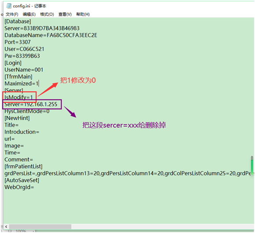The height and width of the screenshot is (233, 255).
Task: Click the left scroll arrow of the horizontal scrollbar
Action: (6, 226)
